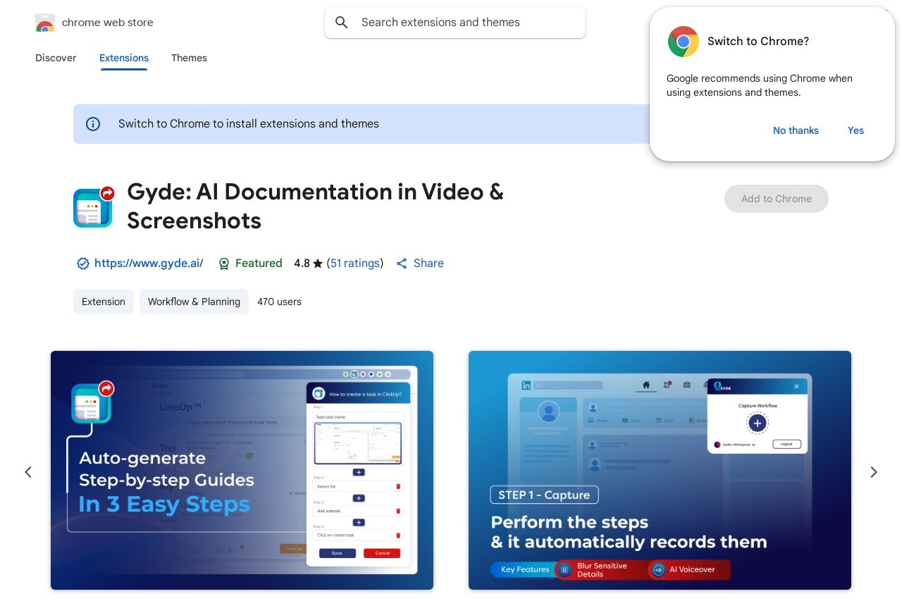The height and width of the screenshot is (601, 902).
Task: Click the verified badge next to gyde.ai URL
Action: click(x=83, y=264)
